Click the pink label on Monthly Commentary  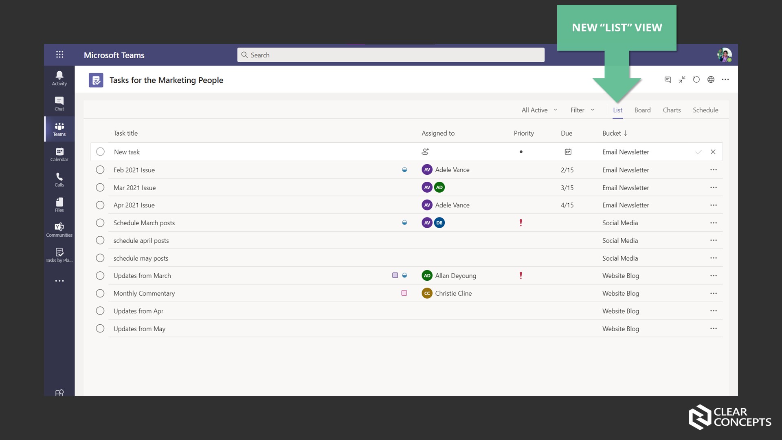click(404, 293)
